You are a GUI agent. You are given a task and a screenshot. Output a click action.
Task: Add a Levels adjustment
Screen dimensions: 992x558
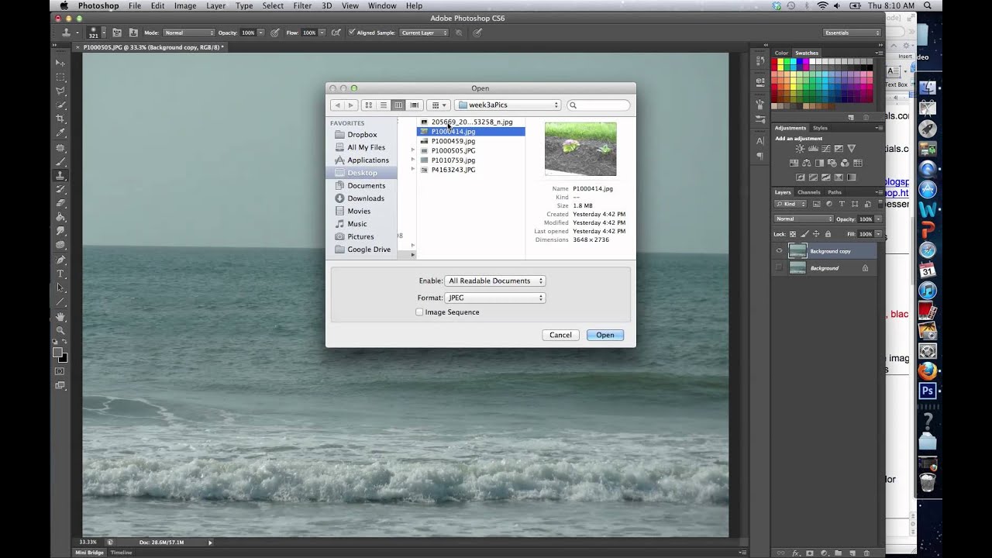(813, 149)
